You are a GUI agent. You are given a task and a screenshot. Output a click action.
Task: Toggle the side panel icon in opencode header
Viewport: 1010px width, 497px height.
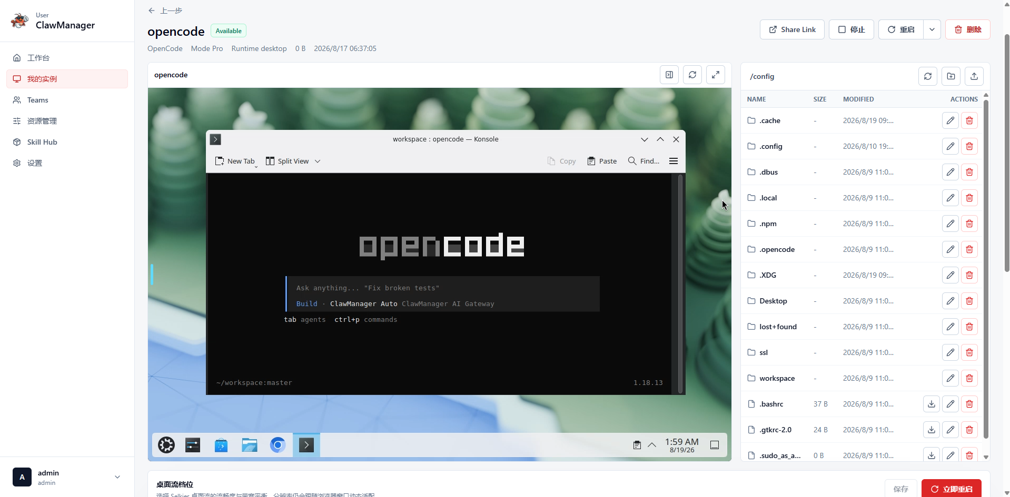click(669, 75)
